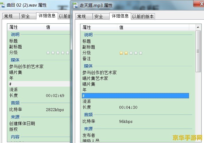
Task: Open 安全 tab in mp3 properties window
Action: point(101,16)
